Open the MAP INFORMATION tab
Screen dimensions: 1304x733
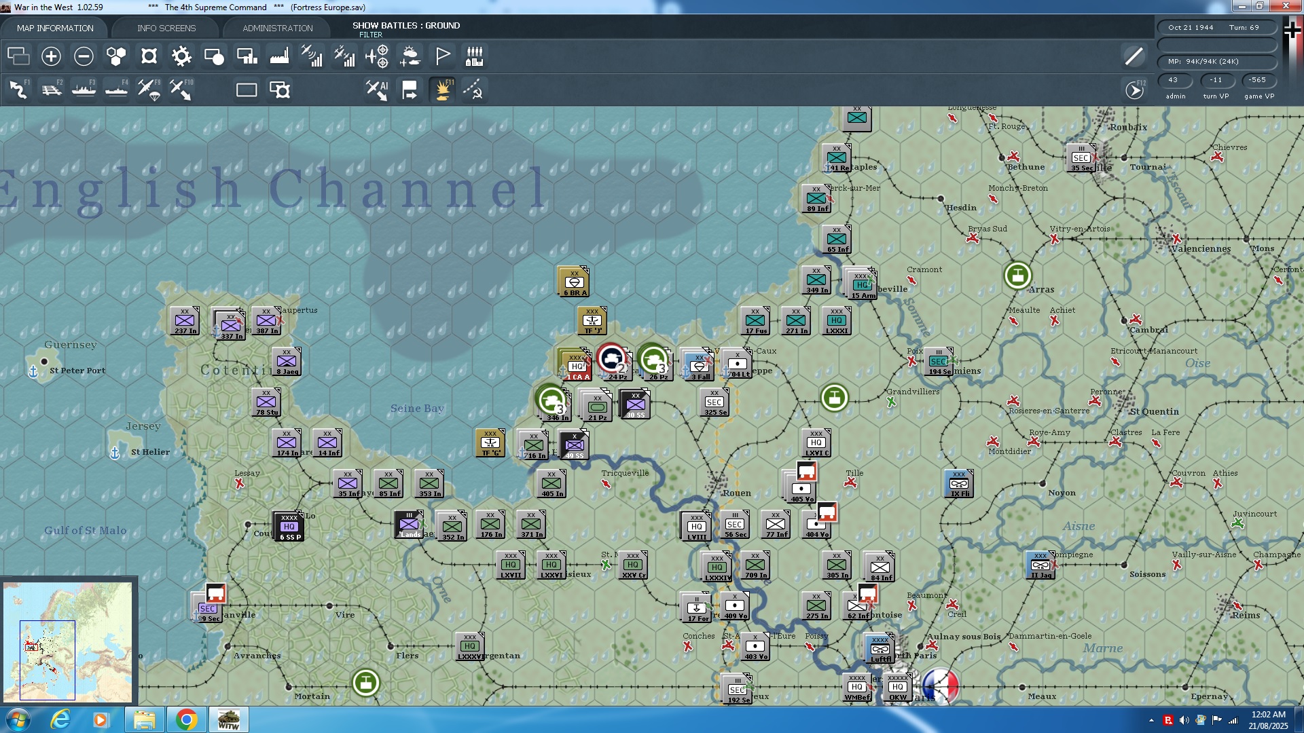tap(55, 28)
